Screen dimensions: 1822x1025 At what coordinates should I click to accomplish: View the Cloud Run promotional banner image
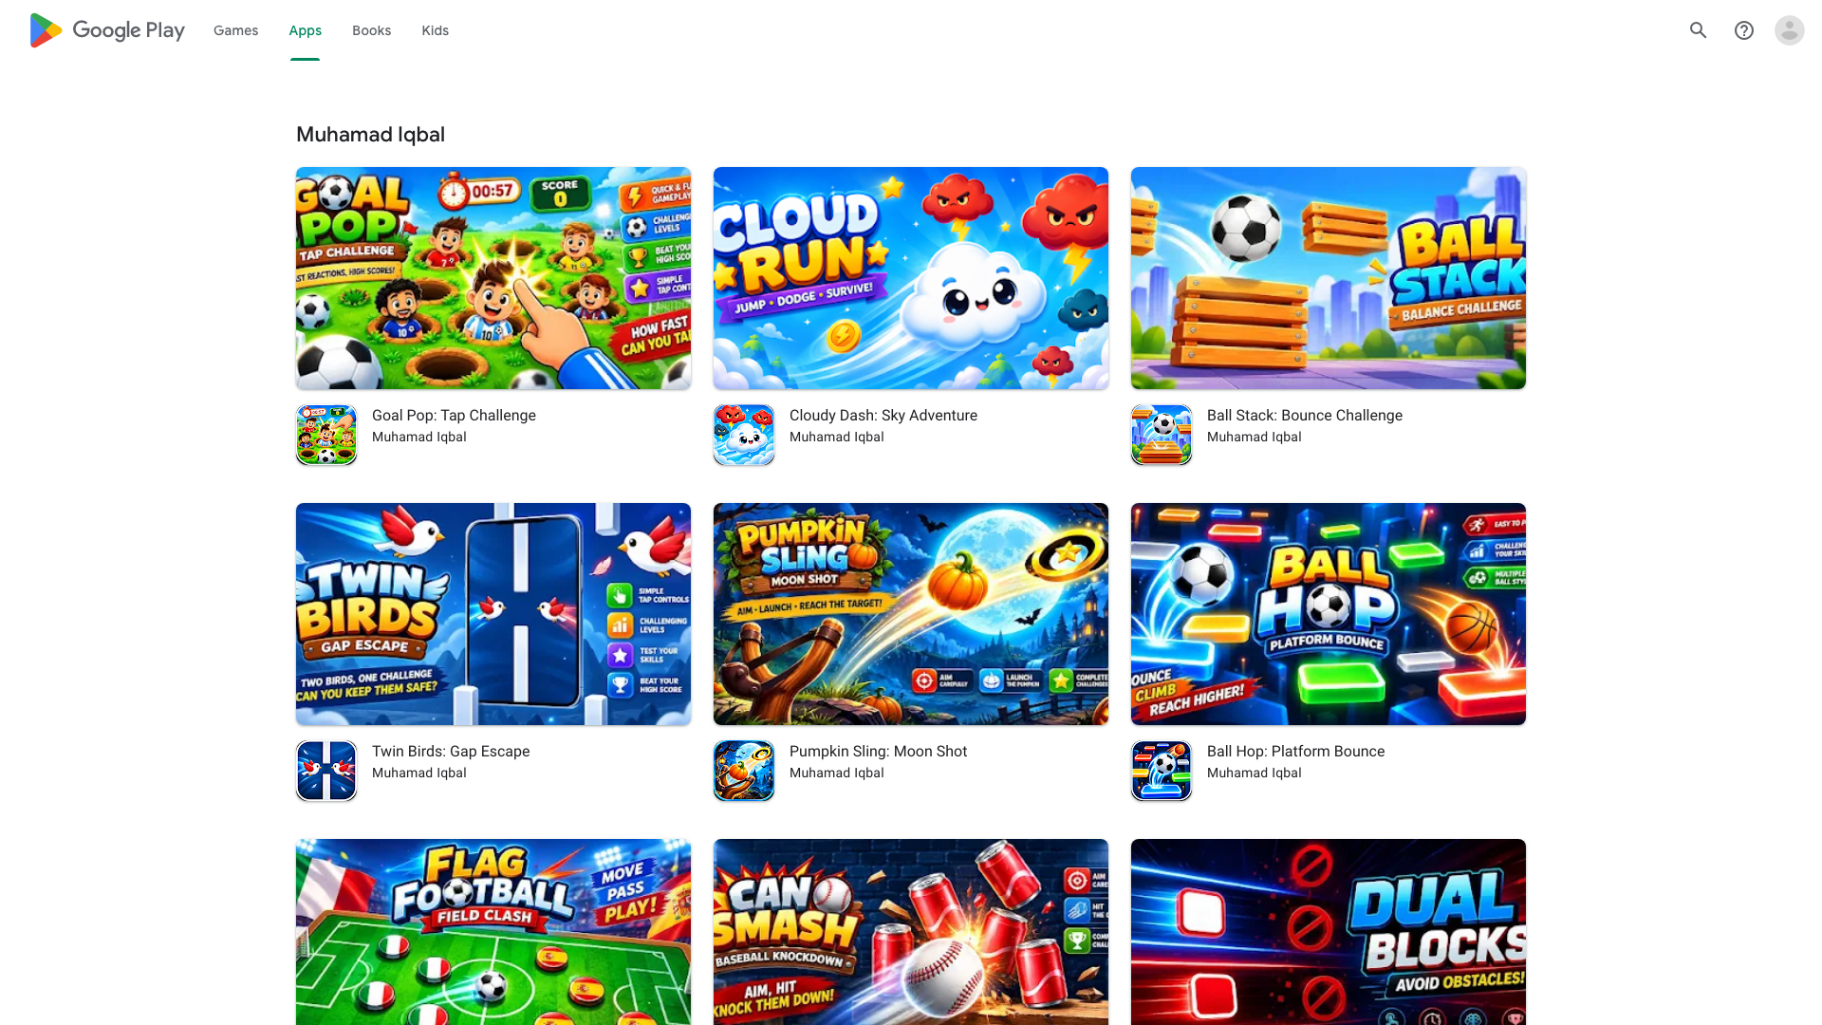911,278
